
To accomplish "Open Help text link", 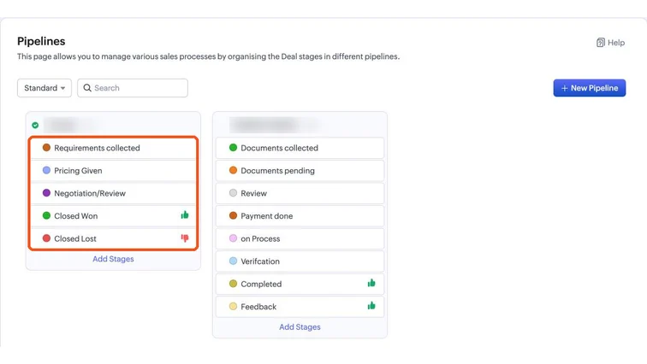I will 616,43.
